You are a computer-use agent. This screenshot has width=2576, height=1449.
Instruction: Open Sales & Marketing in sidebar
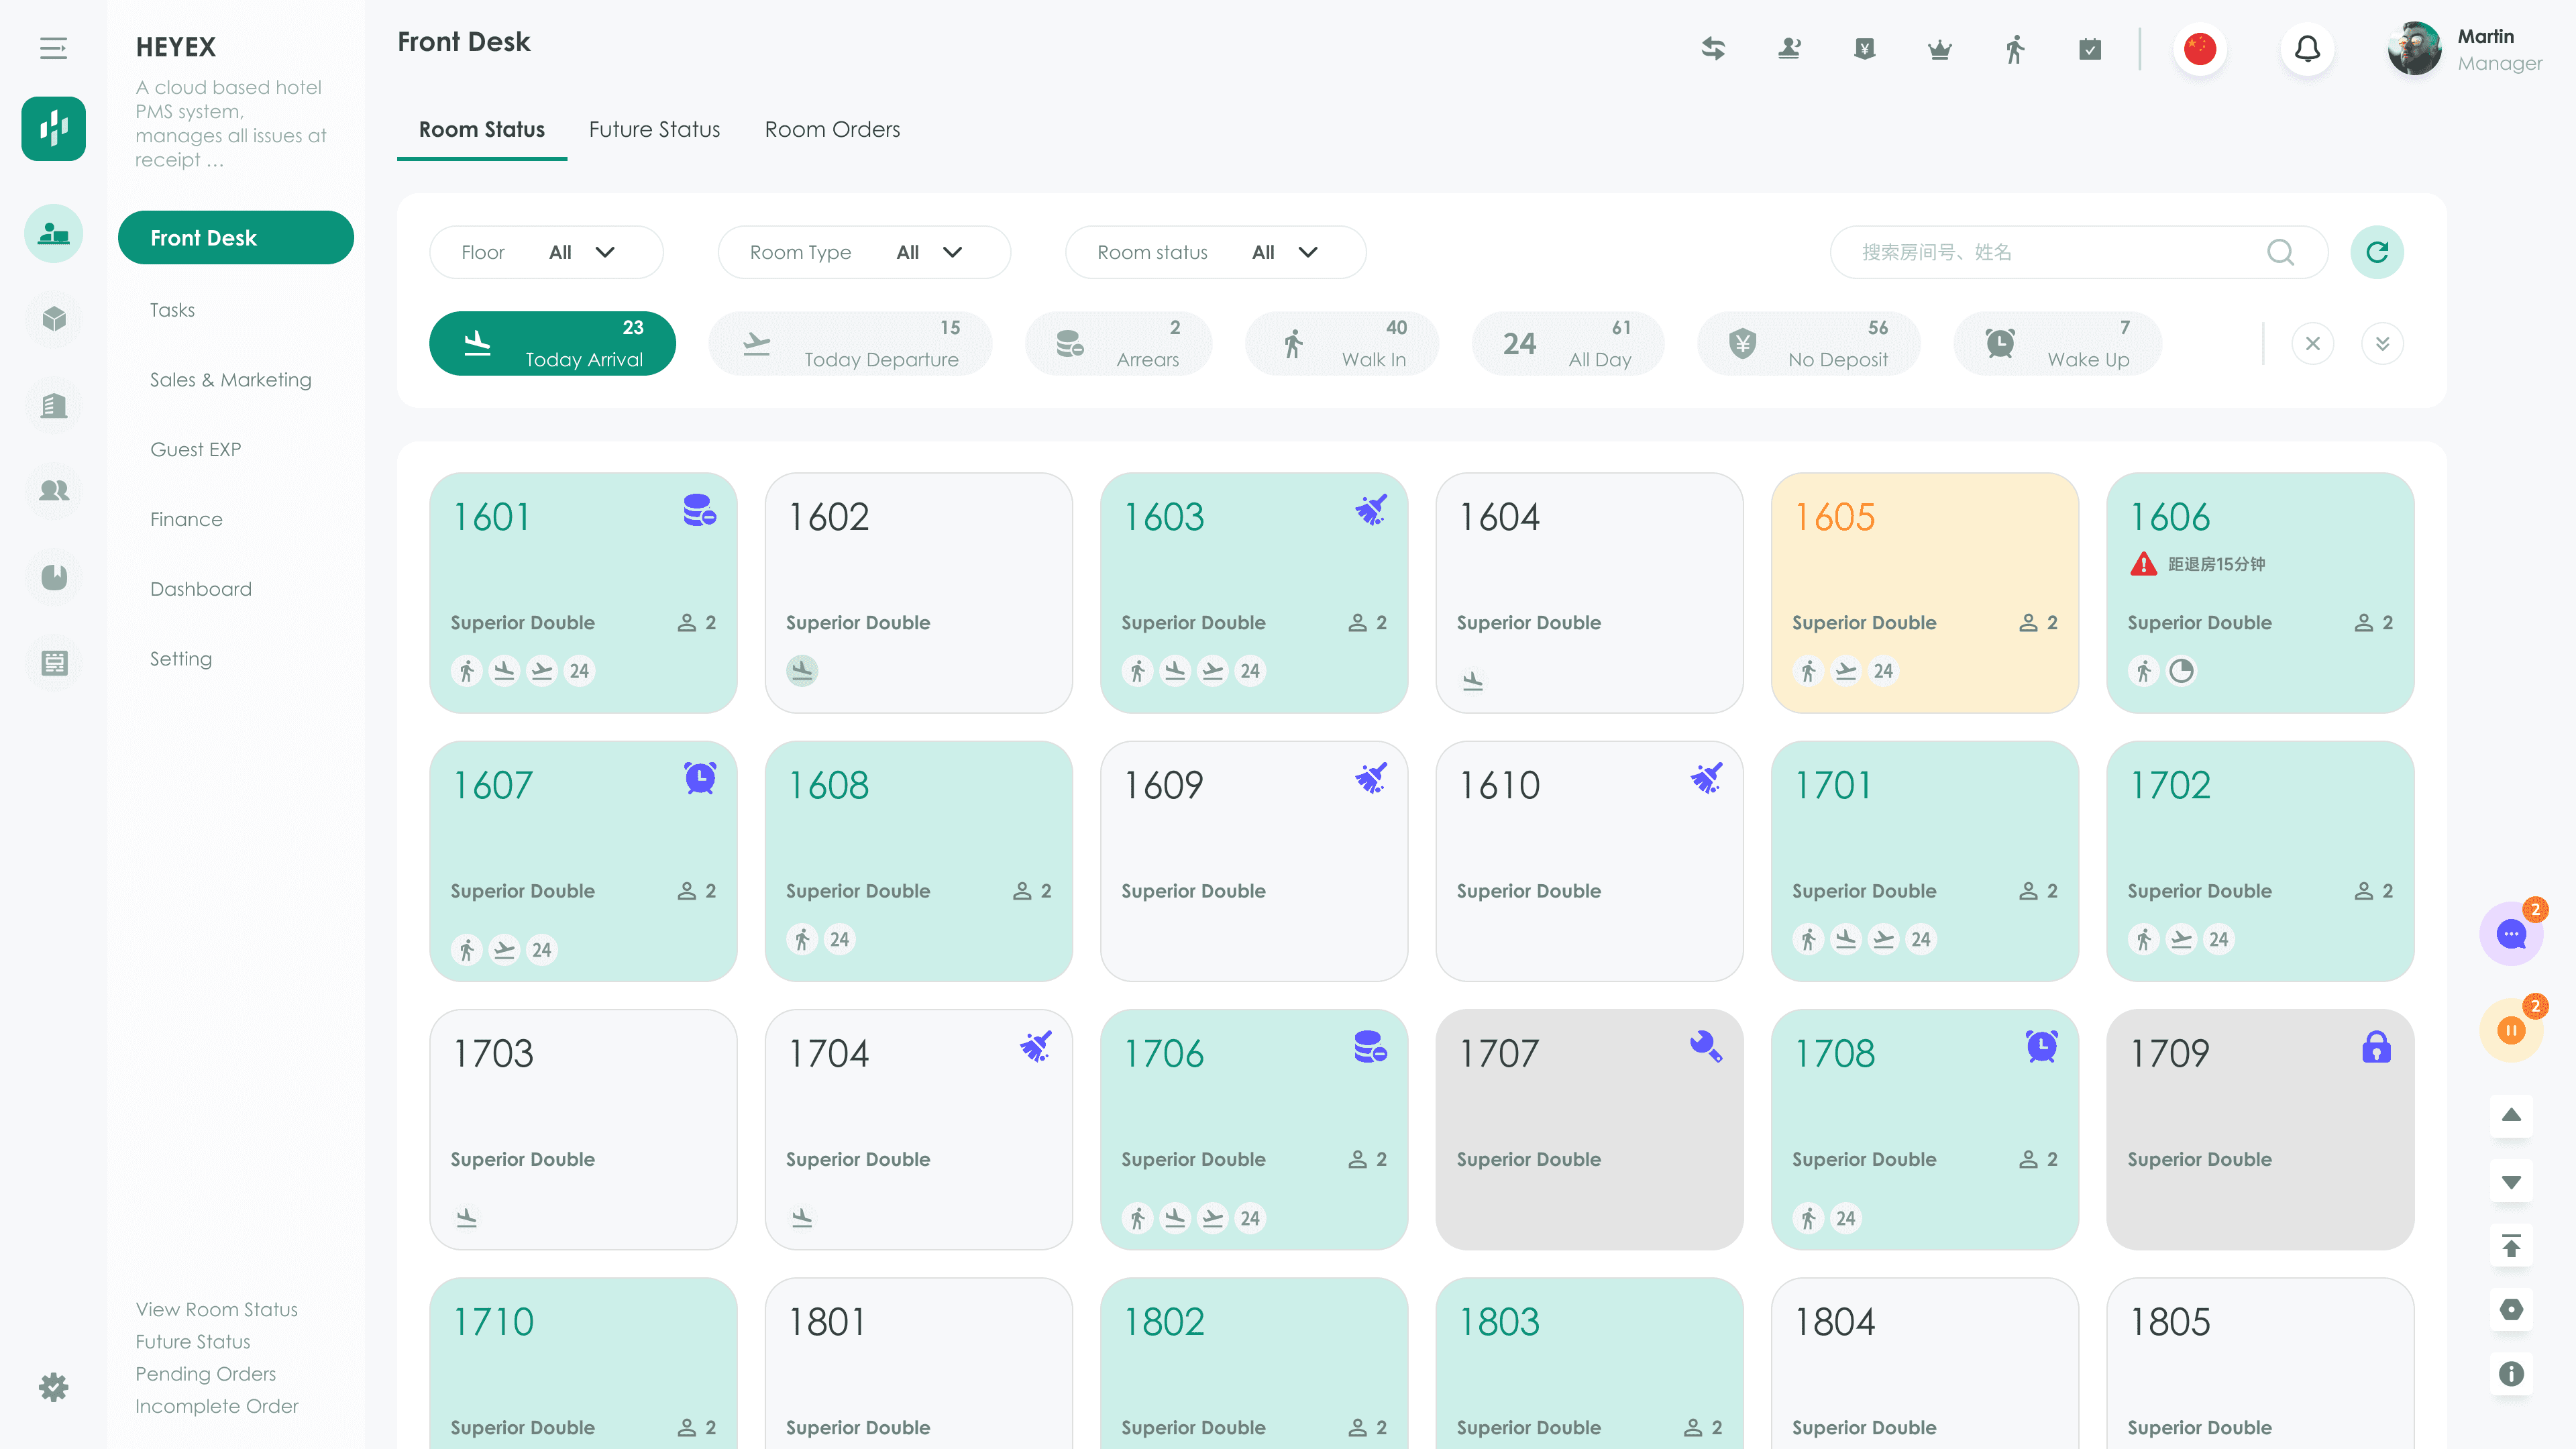click(231, 380)
